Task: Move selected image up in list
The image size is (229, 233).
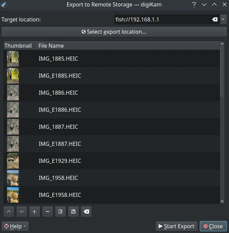Action: click(x=9, y=212)
